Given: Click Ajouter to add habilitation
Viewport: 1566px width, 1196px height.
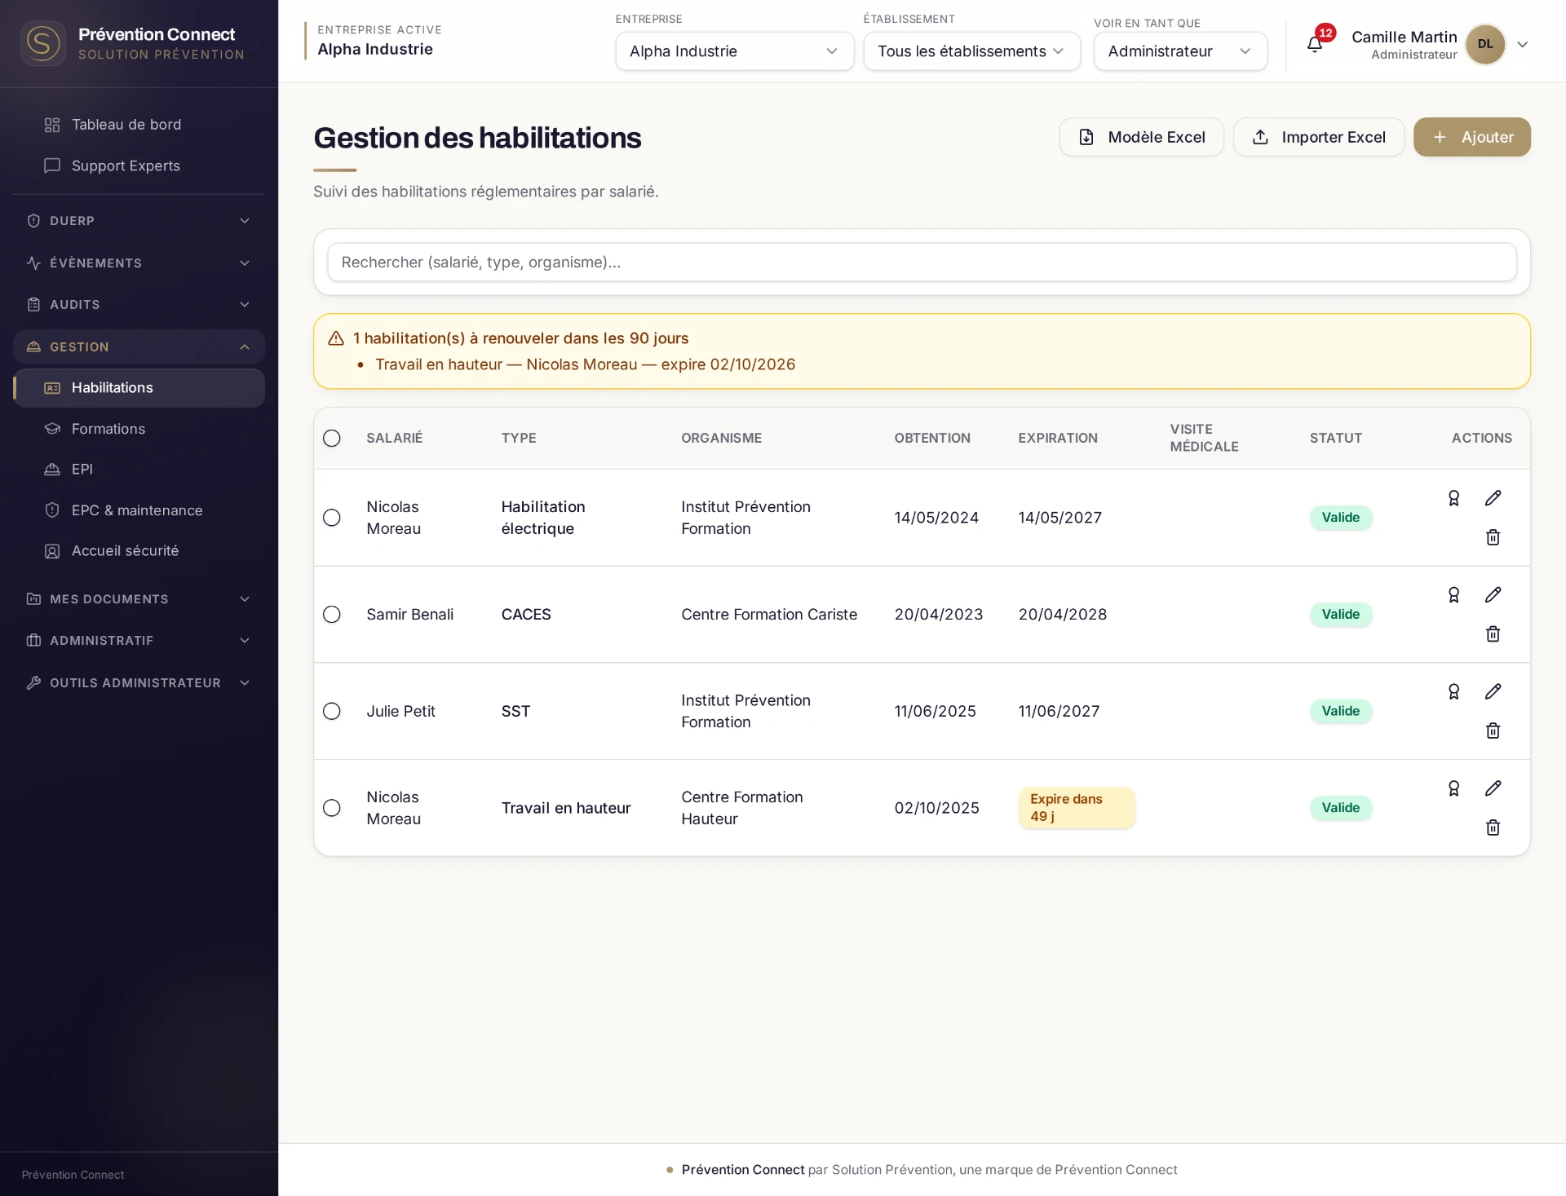Looking at the screenshot, I should [x=1471, y=137].
